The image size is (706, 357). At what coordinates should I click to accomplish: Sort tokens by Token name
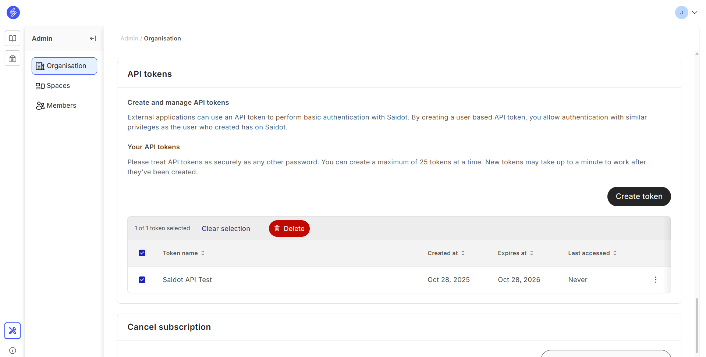point(184,253)
